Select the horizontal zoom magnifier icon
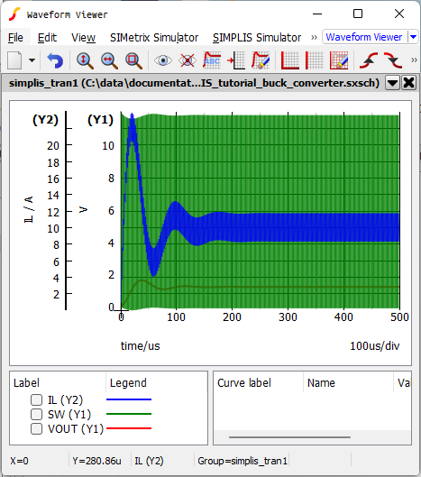The width and height of the screenshot is (421, 477). tap(109, 60)
